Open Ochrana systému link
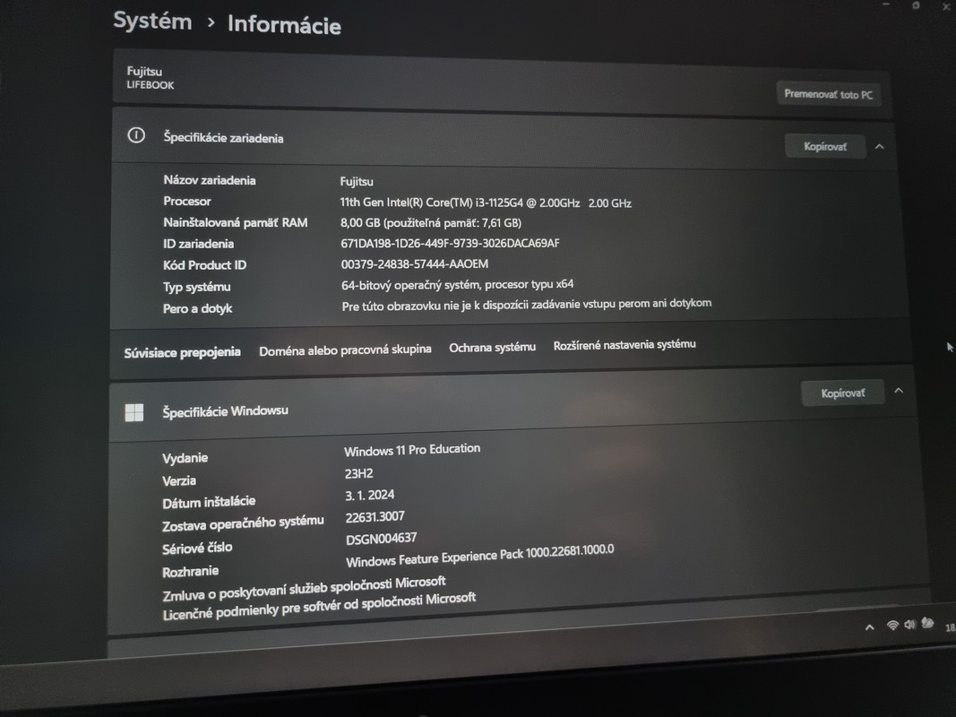 point(493,348)
